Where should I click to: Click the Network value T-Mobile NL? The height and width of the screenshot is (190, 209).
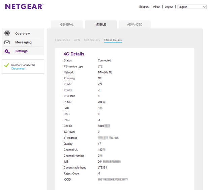click(105, 72)
